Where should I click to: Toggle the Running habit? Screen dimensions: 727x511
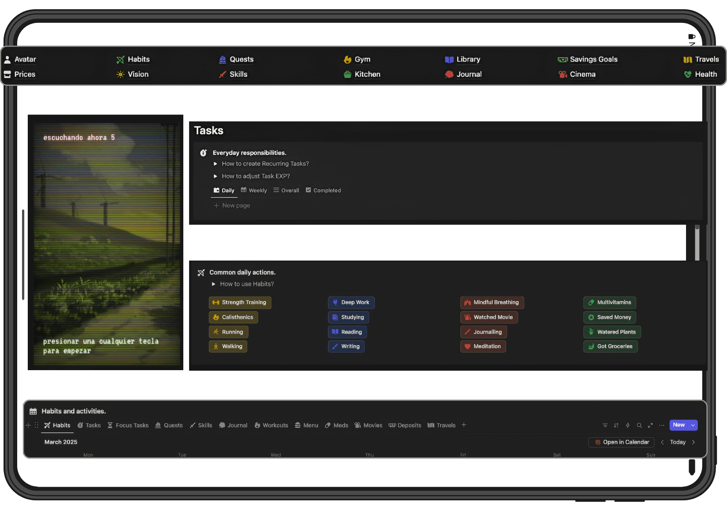pos(228,332)
